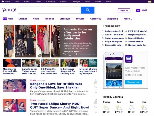Expand the More dropdown in top bar

tap(109, 2)
